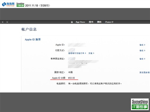Viewport: 150px width, 112px height.
Task: Click the 泡泡网 logo
Action: (8, 4)
